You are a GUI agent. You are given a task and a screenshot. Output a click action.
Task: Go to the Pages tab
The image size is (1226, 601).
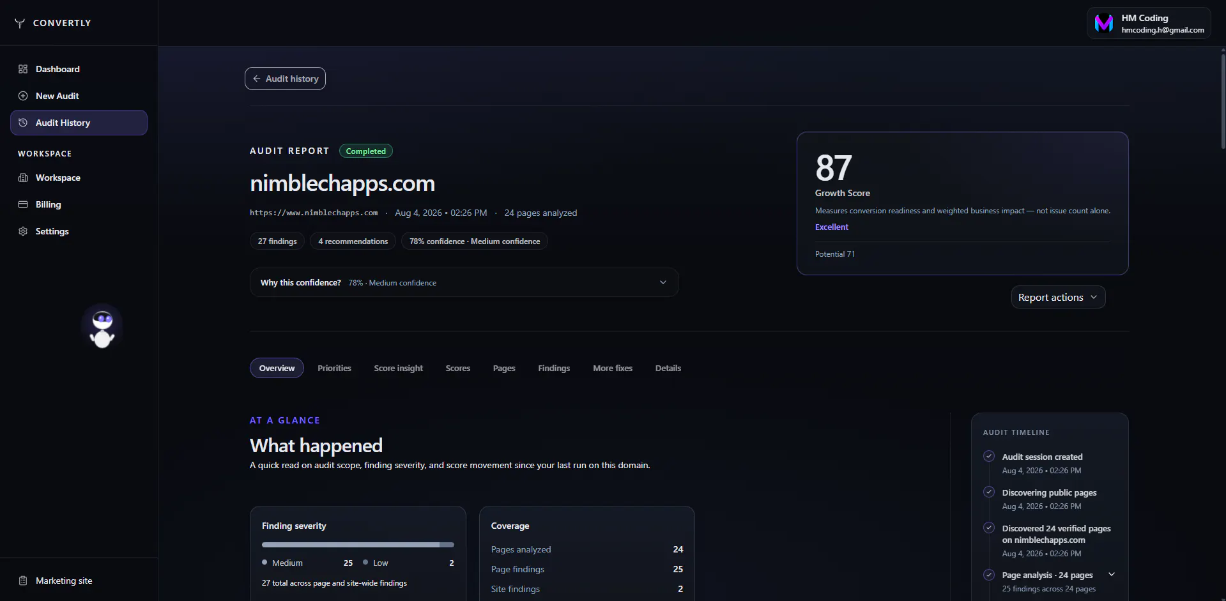coord(504,368)
